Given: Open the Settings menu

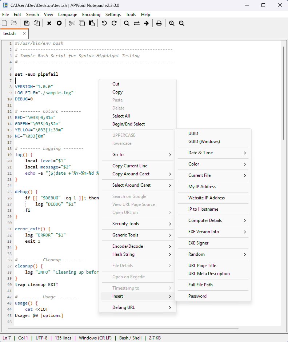Looking at the screenshot, I should pyautogui.click(x=113, y=15).
